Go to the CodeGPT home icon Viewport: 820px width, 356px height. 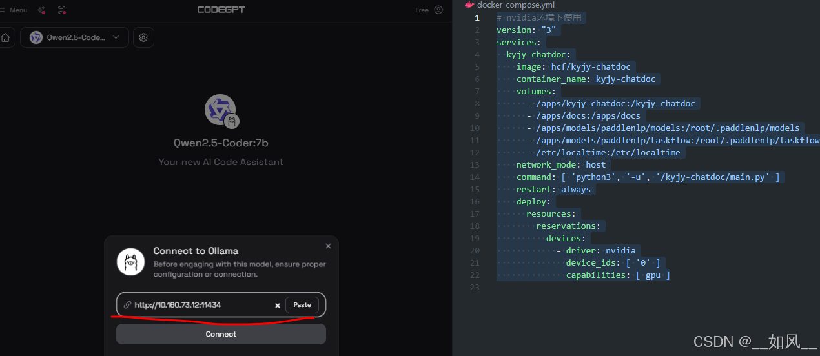click(x=6, y=37)
